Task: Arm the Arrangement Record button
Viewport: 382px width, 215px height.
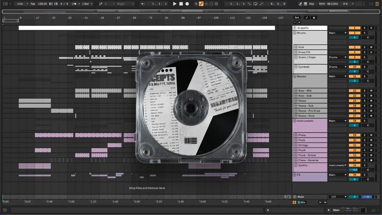Action: click(187, 4)
